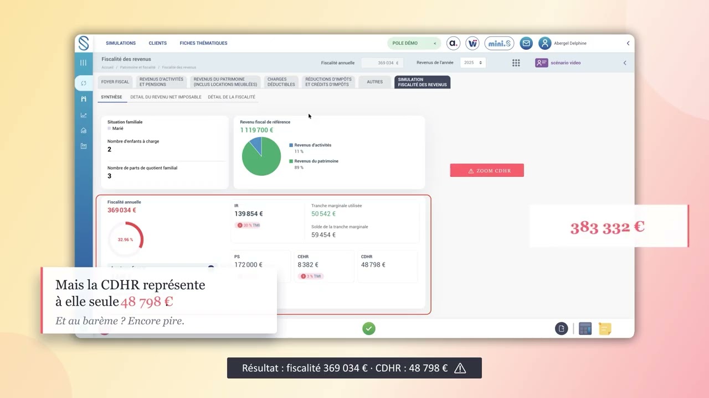Open the SIMULATIONS menu
The image size is (709, 398).
pyautogui.click(x=121, y=43)
